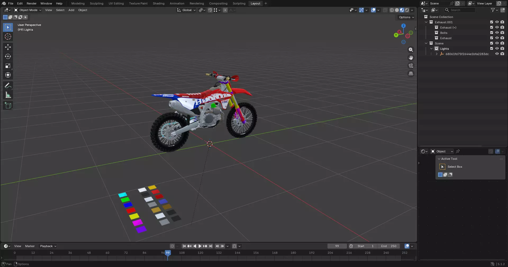This screenshot has width=508, height=267.
Task: Select the Measure tool
Action: click(x=8, y=95)
